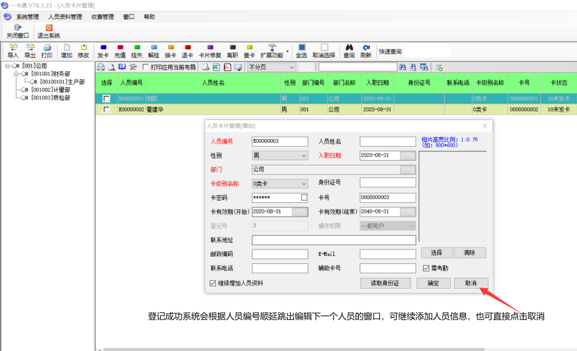Screen dimensions: 577x351
Task: Open the 人员资料管理 menu
Action: tap(65, 17)
